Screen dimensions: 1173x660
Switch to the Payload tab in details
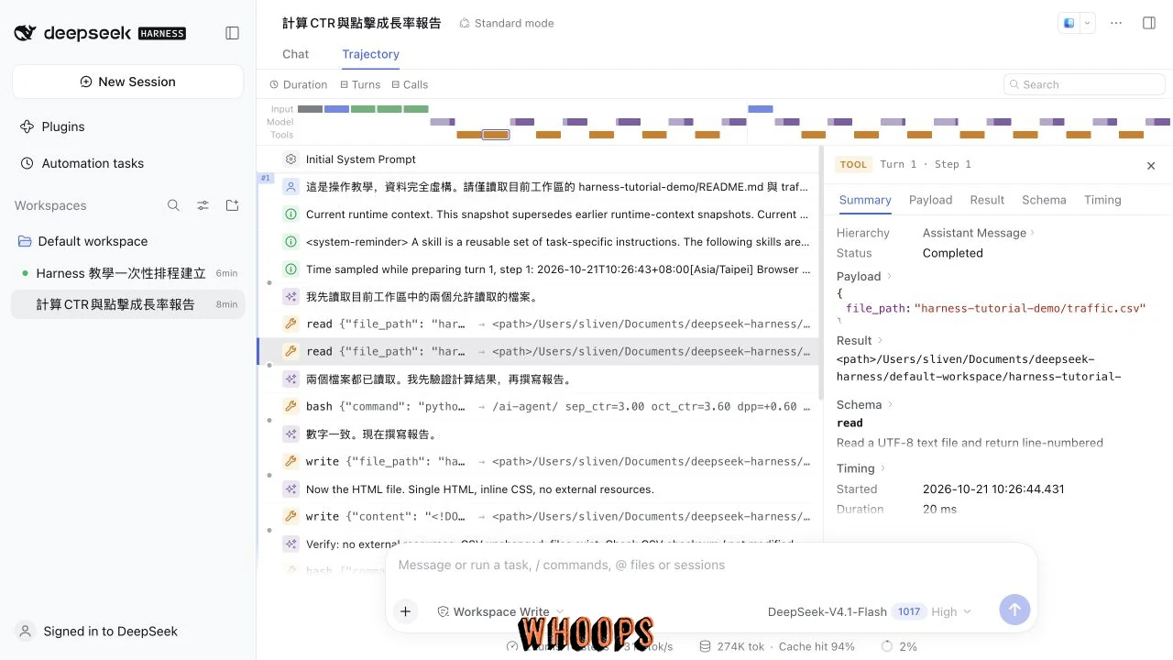pos(930,200)
